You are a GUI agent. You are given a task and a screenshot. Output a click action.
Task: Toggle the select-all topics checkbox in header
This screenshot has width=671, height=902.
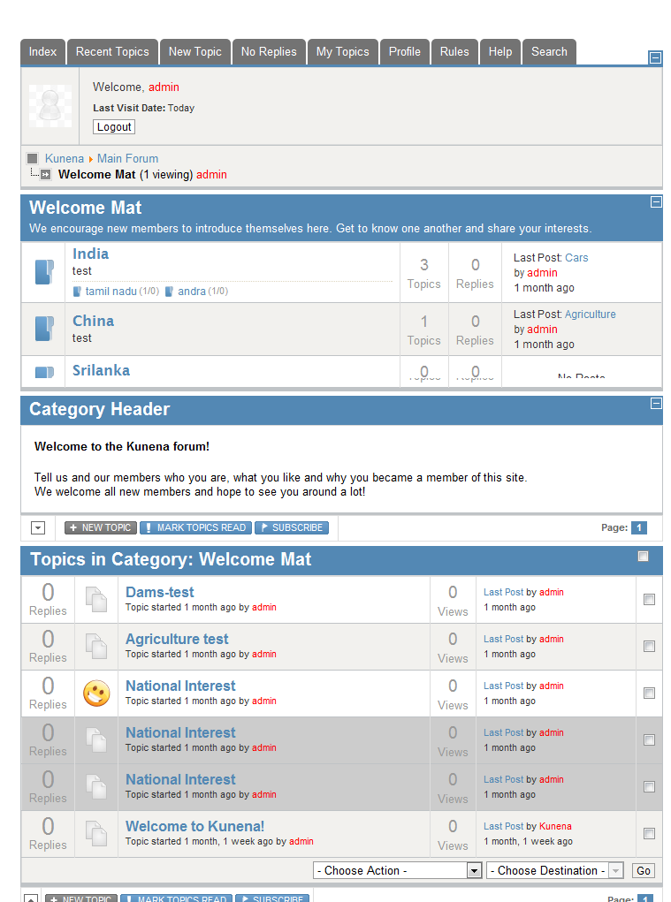tap(643, 557)
